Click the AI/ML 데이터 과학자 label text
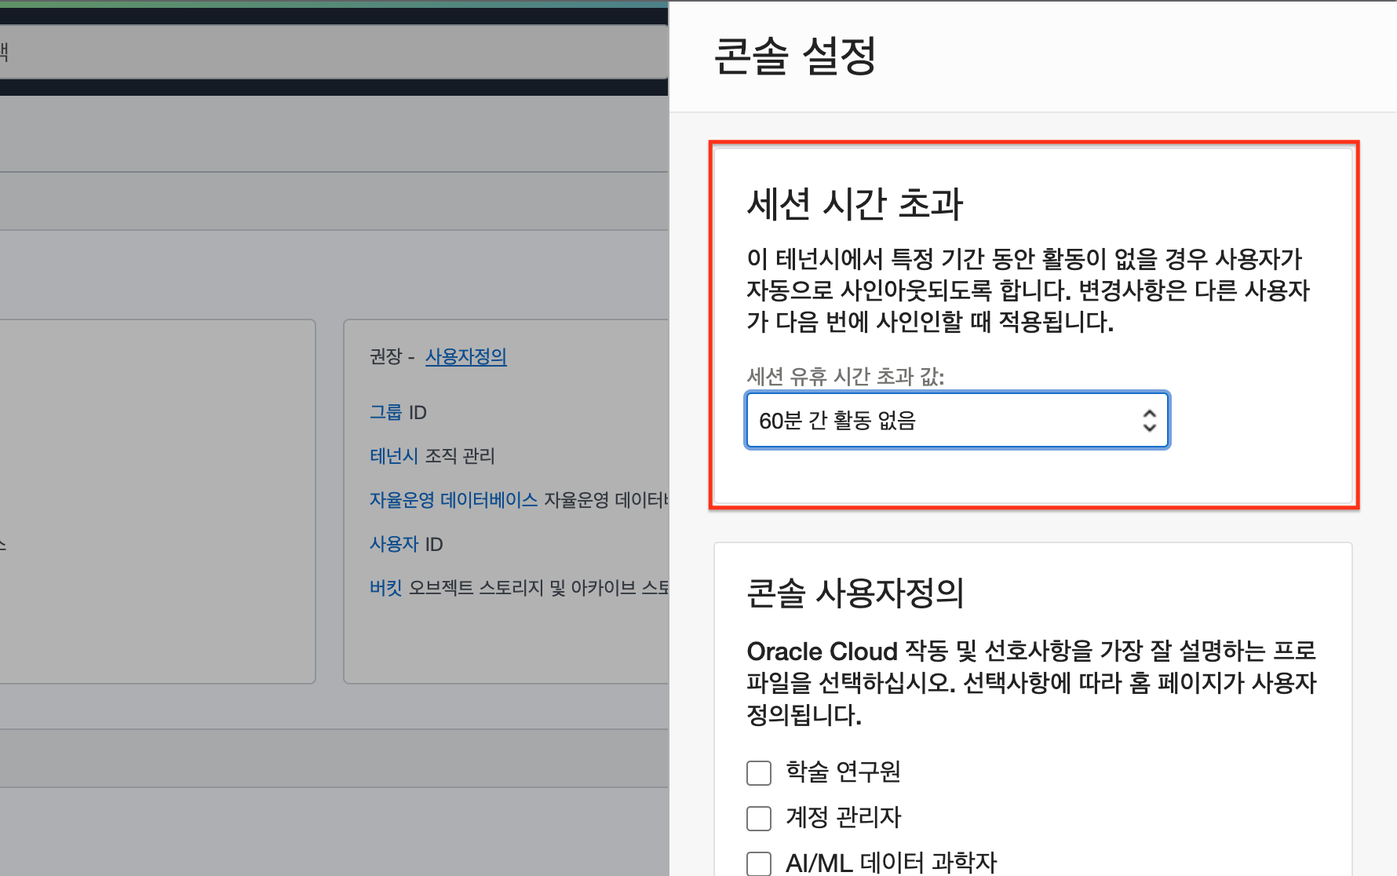 [x=891, y=863]
